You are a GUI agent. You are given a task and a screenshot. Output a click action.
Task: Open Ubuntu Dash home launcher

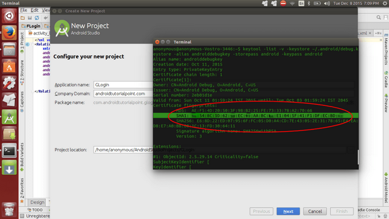[9, 16]
